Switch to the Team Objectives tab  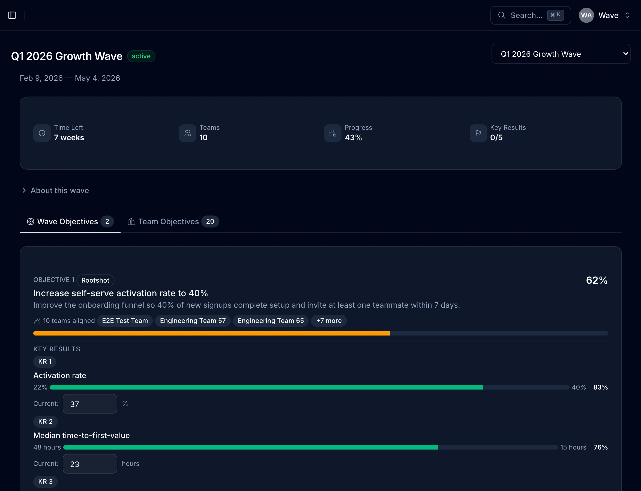[173, 221]
